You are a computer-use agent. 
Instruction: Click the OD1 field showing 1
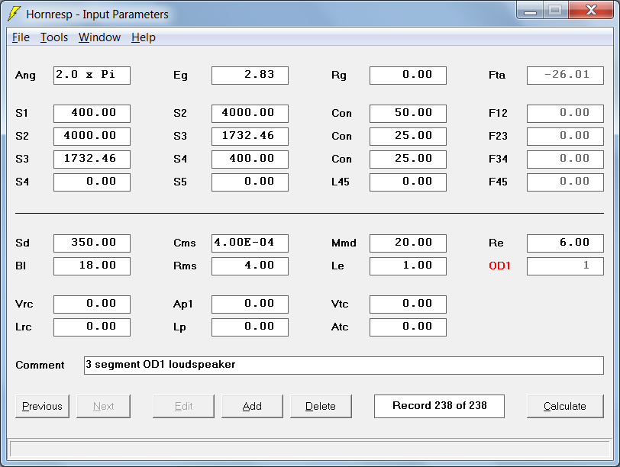pyautogui.click(x=565, y=266)
